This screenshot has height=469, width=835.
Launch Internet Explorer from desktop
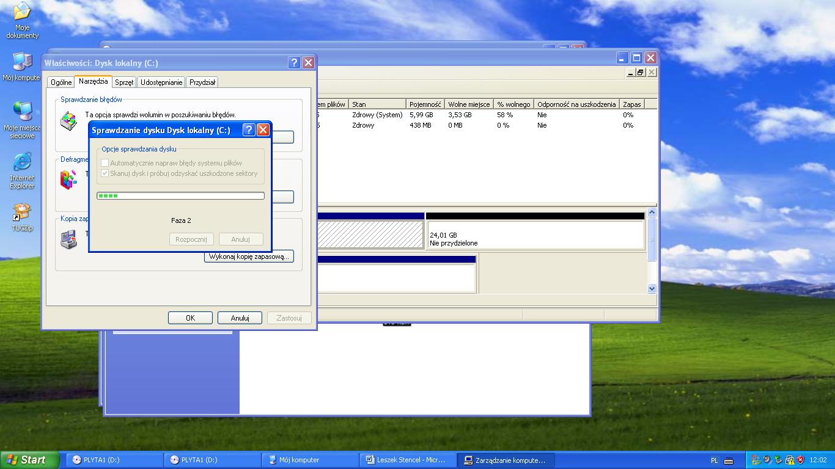click(x=22, y=171)
